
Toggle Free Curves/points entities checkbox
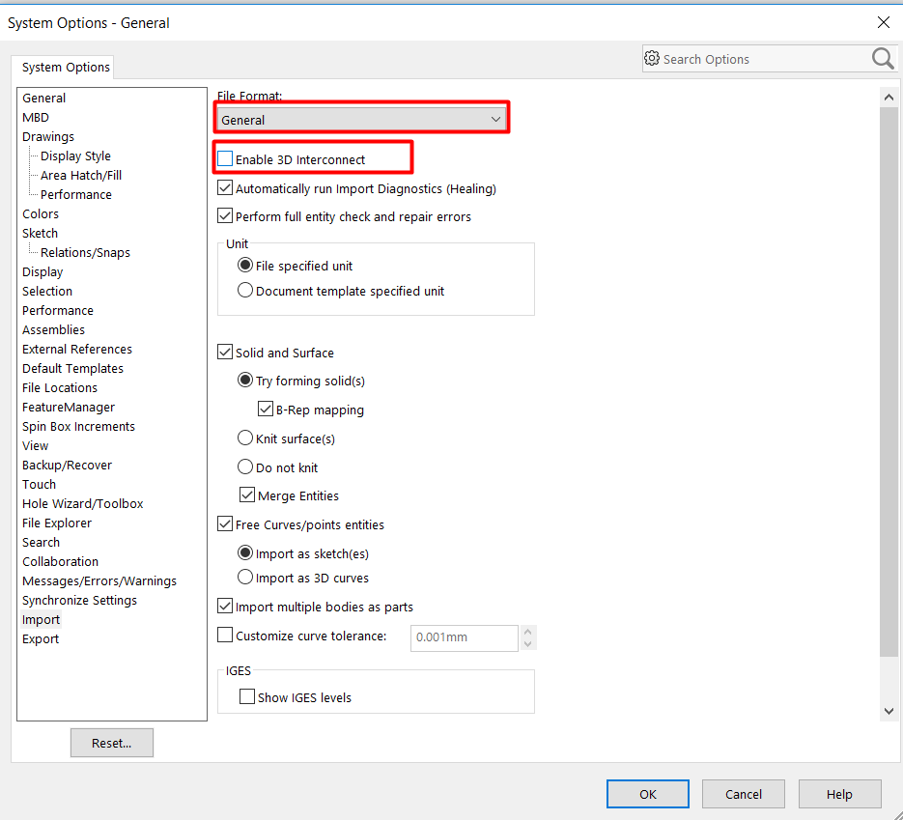coord(225,524)
